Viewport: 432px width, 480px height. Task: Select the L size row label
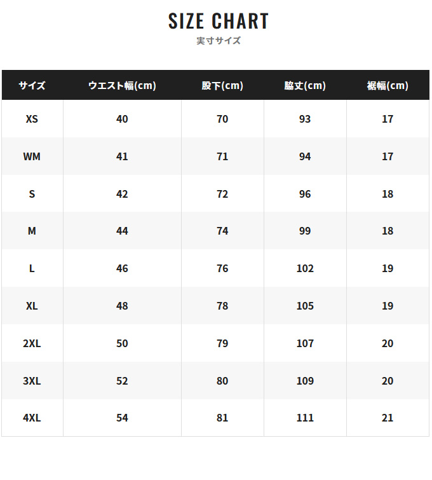(x=32, y=268)
